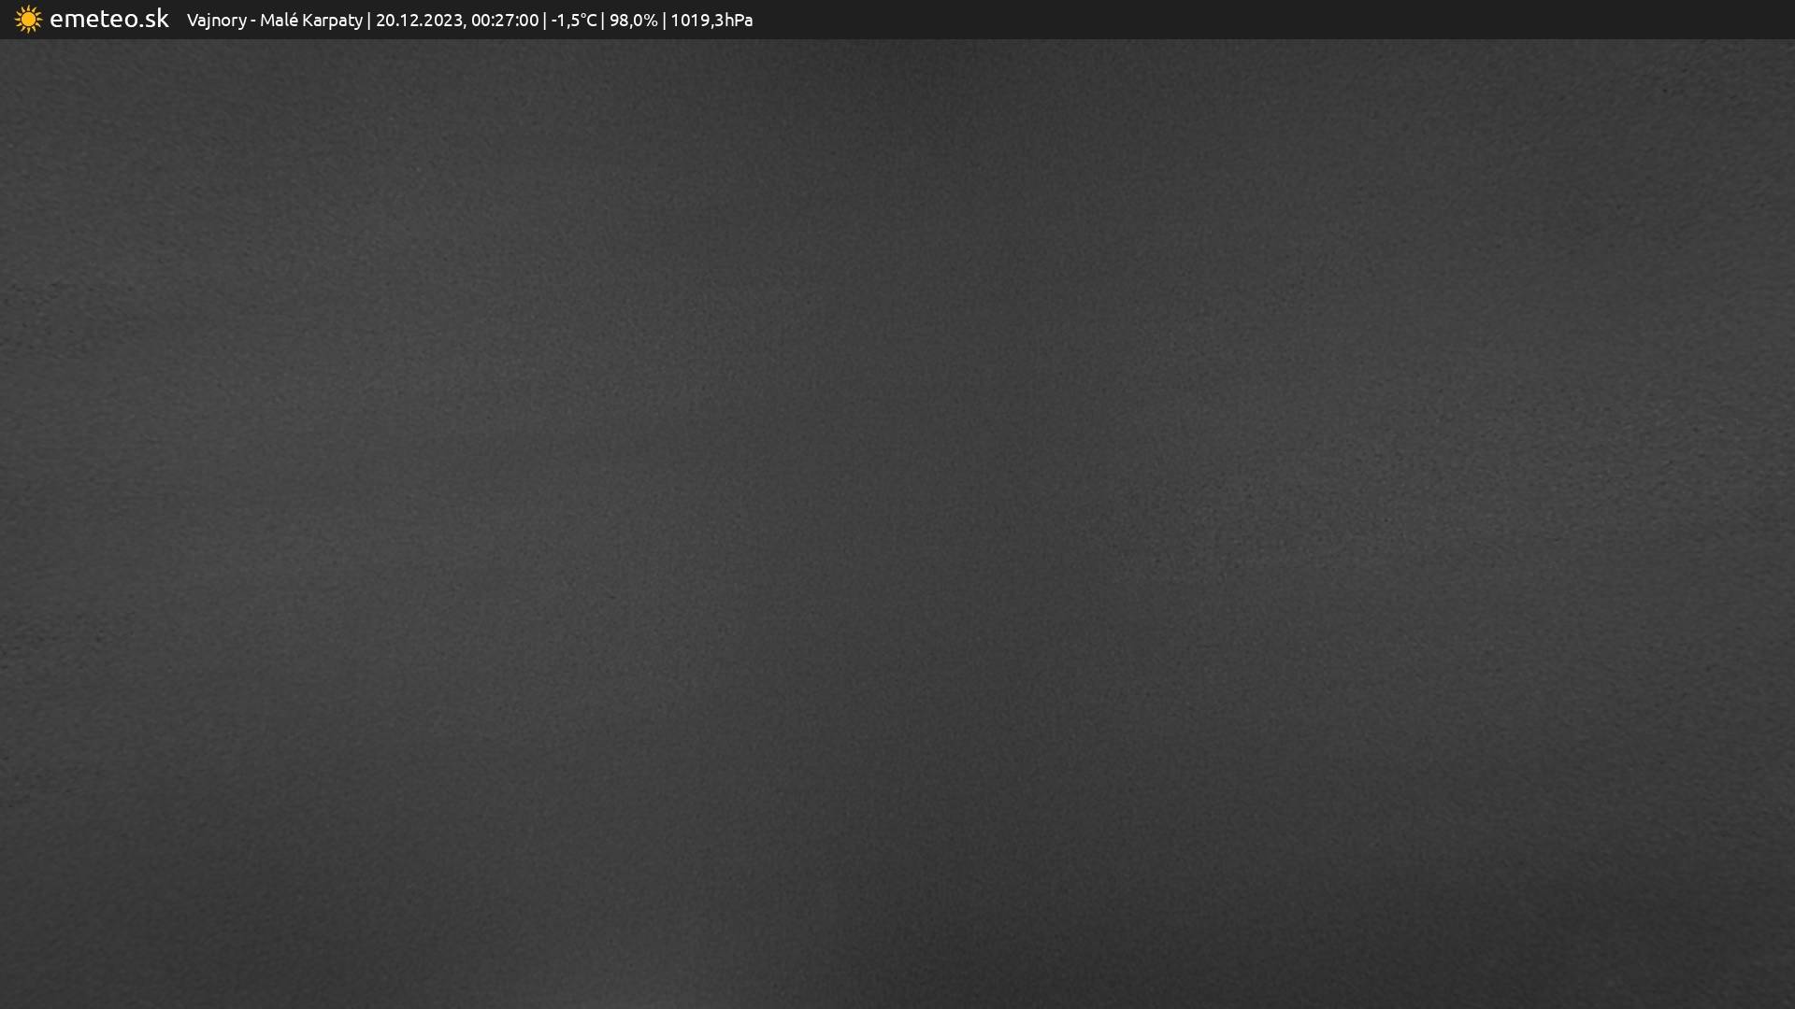Viewport: 1795px width, 1009px height.
Task: Click the Malé Karpaty location text
Action: pos(310,21)
